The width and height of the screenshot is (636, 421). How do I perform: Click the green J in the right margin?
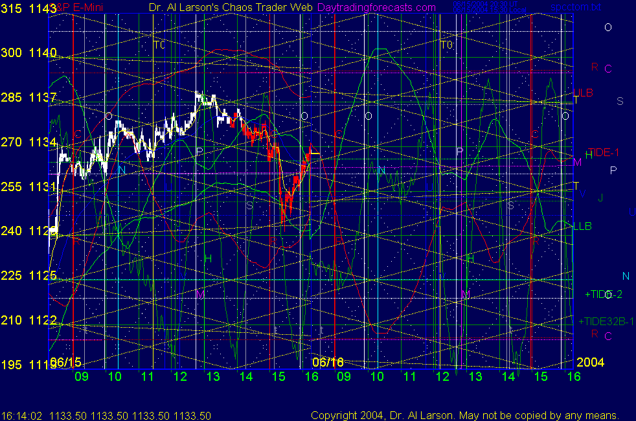pos(600,198)
